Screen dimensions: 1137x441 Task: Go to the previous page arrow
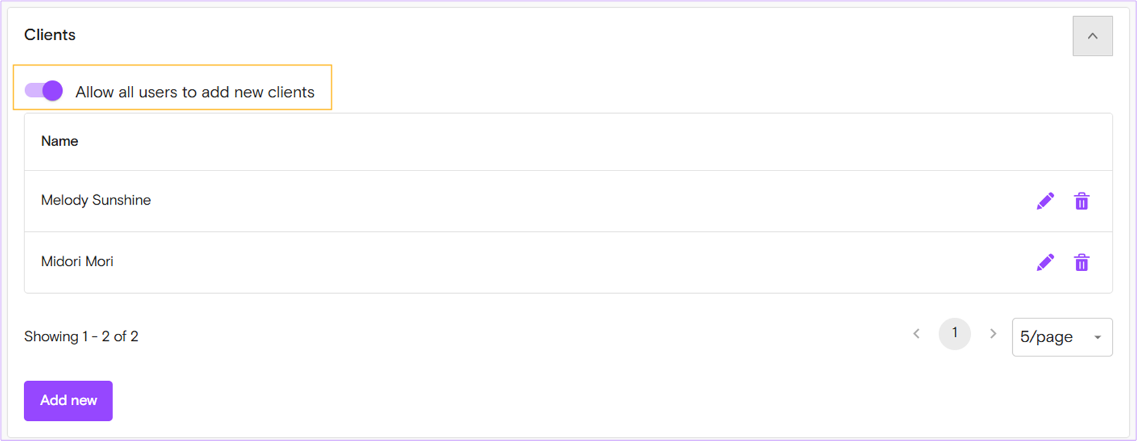pos(916,334)
